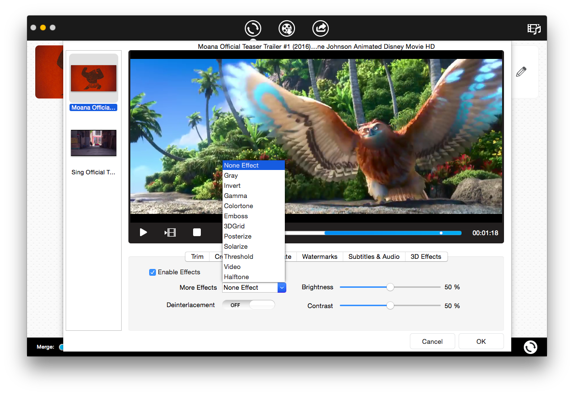Click the pencil edit icon on the right
574x395 pixels.
pos(521,72)
